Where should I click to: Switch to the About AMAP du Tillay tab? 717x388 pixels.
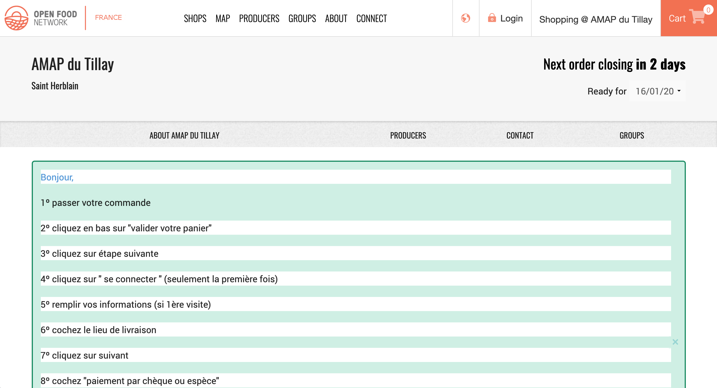[x=184, y=135]
